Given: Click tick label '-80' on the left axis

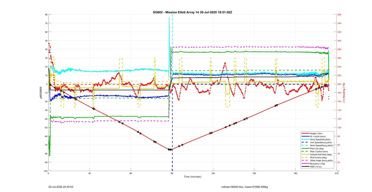Looking at the screenshot, I should click(x=45, y=154).
